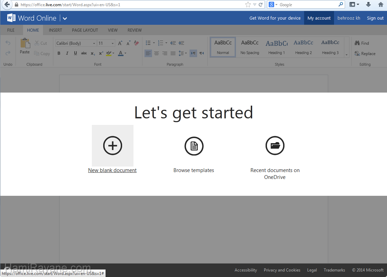This screenshot has height=277, width=387.
Task: Toggle Bold formatting
Action: pos(59,53)
